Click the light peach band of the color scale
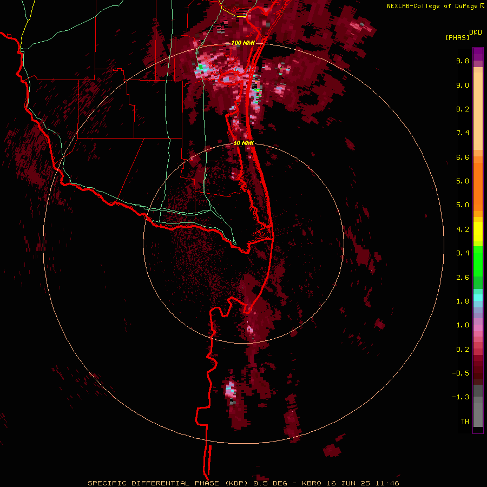Viewport: 487px width, 487px height. 478,111
